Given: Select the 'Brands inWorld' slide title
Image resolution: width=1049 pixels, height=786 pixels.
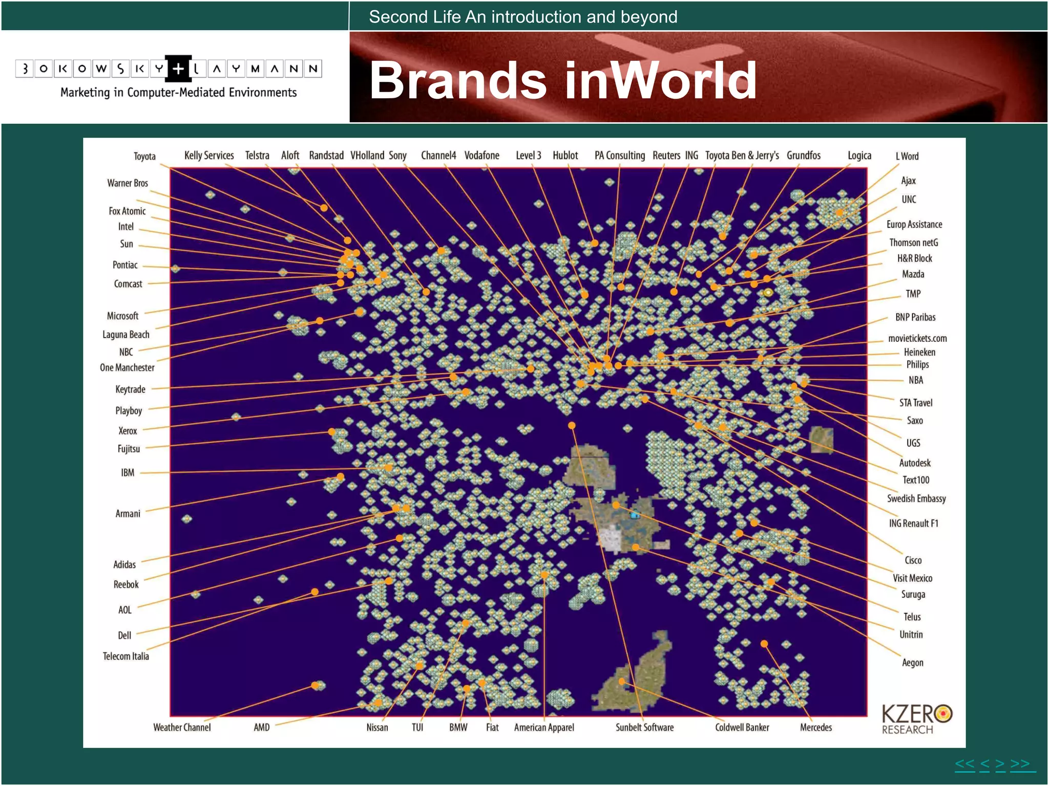Looking at the screenshot, I should (563, 80).
